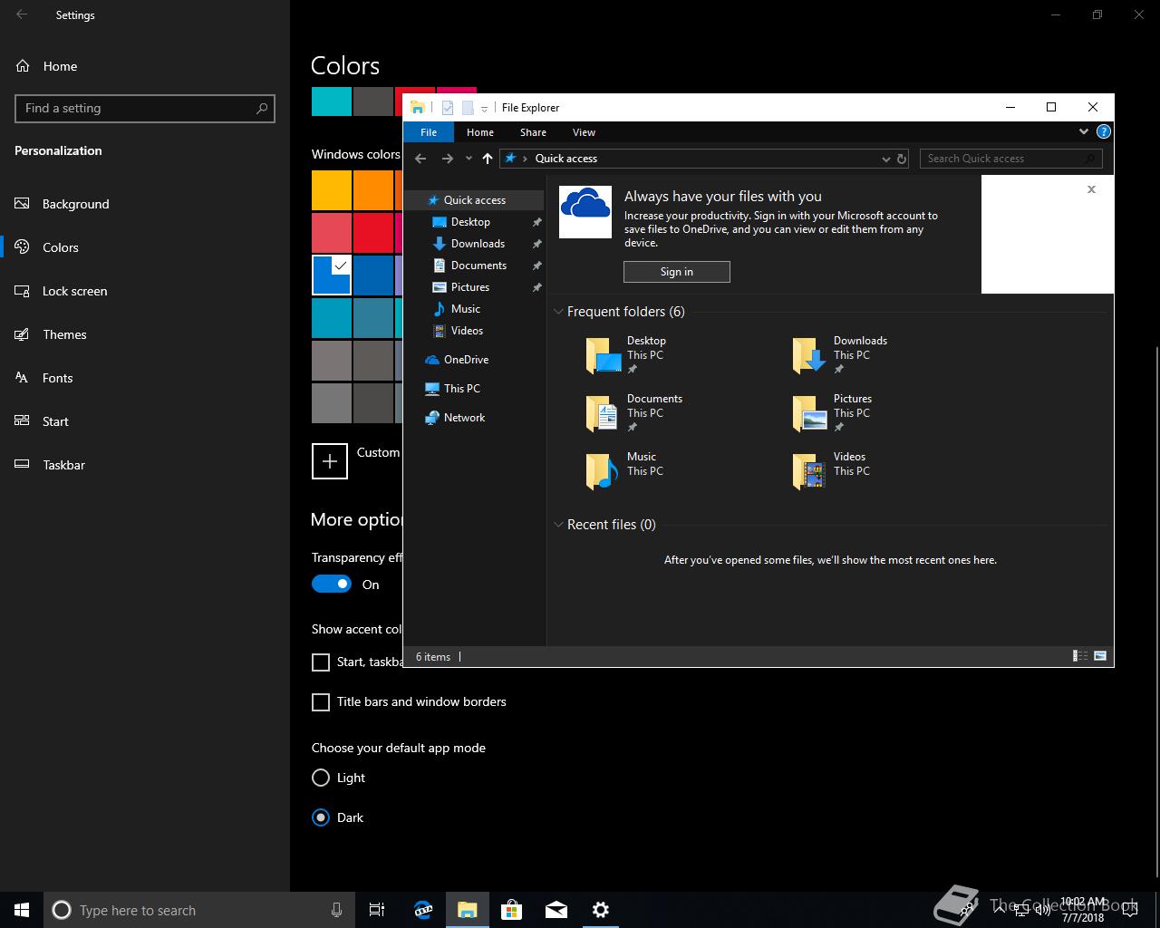
Task: Go to Settings Home
Action: (x=145, y=66)
